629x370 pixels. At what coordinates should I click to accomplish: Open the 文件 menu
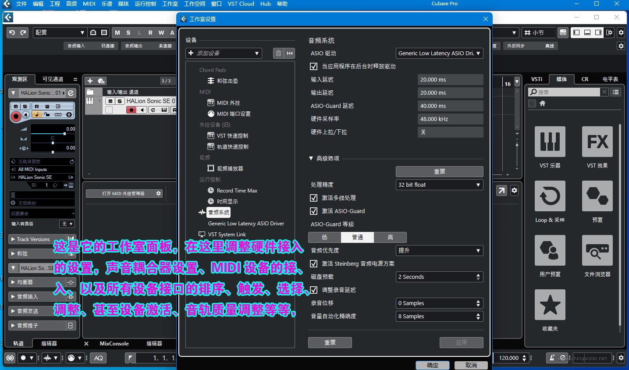(21, 4)
